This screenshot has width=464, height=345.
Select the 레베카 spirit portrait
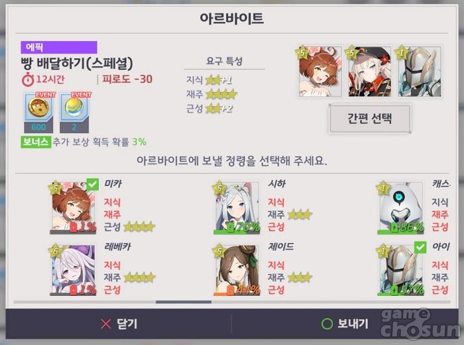click(x=73, y=270)
